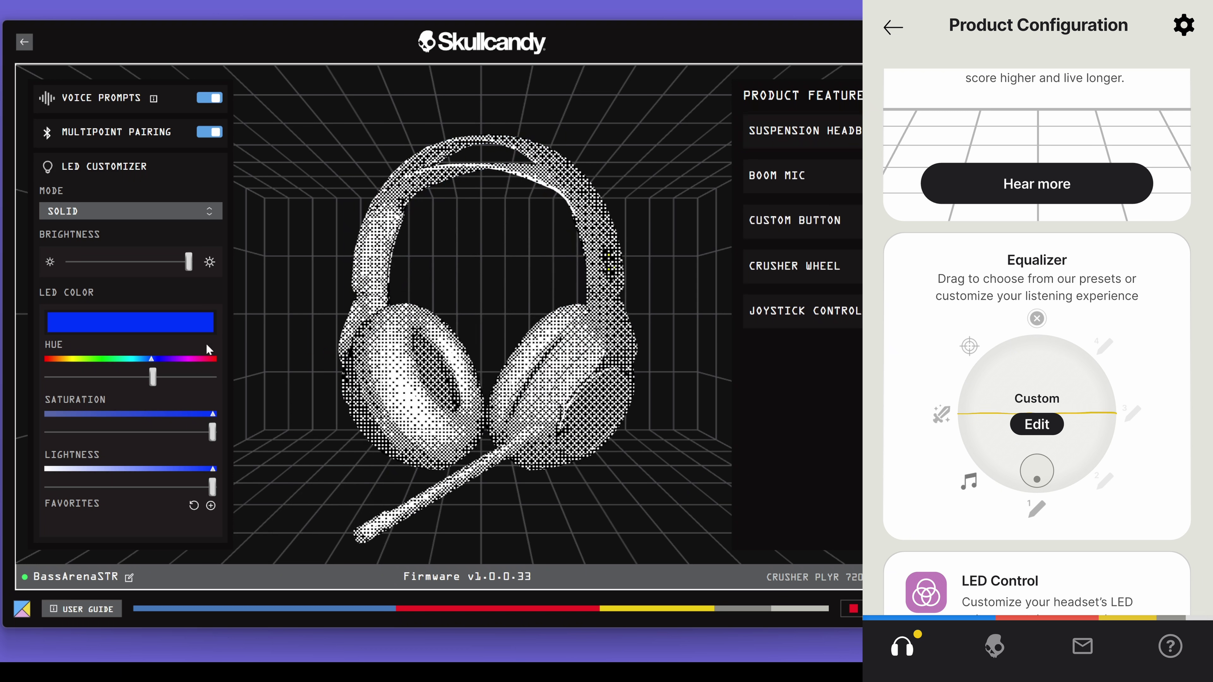Rename the BassArenaSTR device

click(129, 577)
